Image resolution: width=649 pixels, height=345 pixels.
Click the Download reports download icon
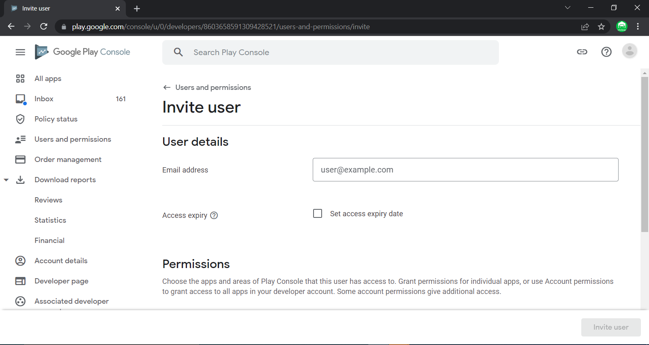point(20,180)
